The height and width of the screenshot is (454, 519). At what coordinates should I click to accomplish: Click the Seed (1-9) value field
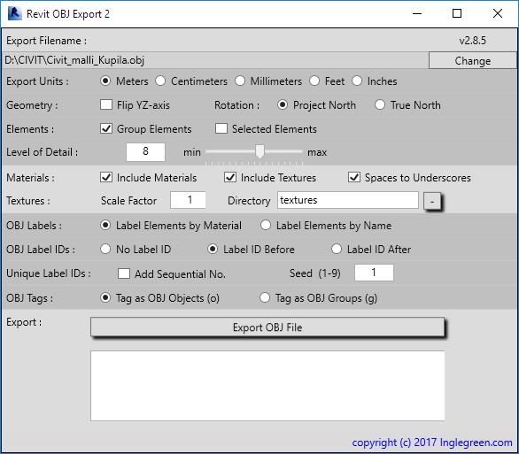[374, 273]
